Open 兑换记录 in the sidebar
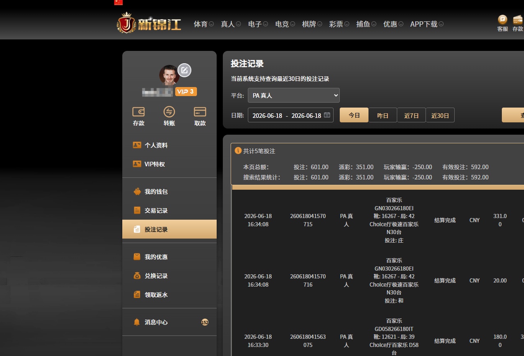The image size is (524, 356). pyautogui.click(x=169, y=276)
